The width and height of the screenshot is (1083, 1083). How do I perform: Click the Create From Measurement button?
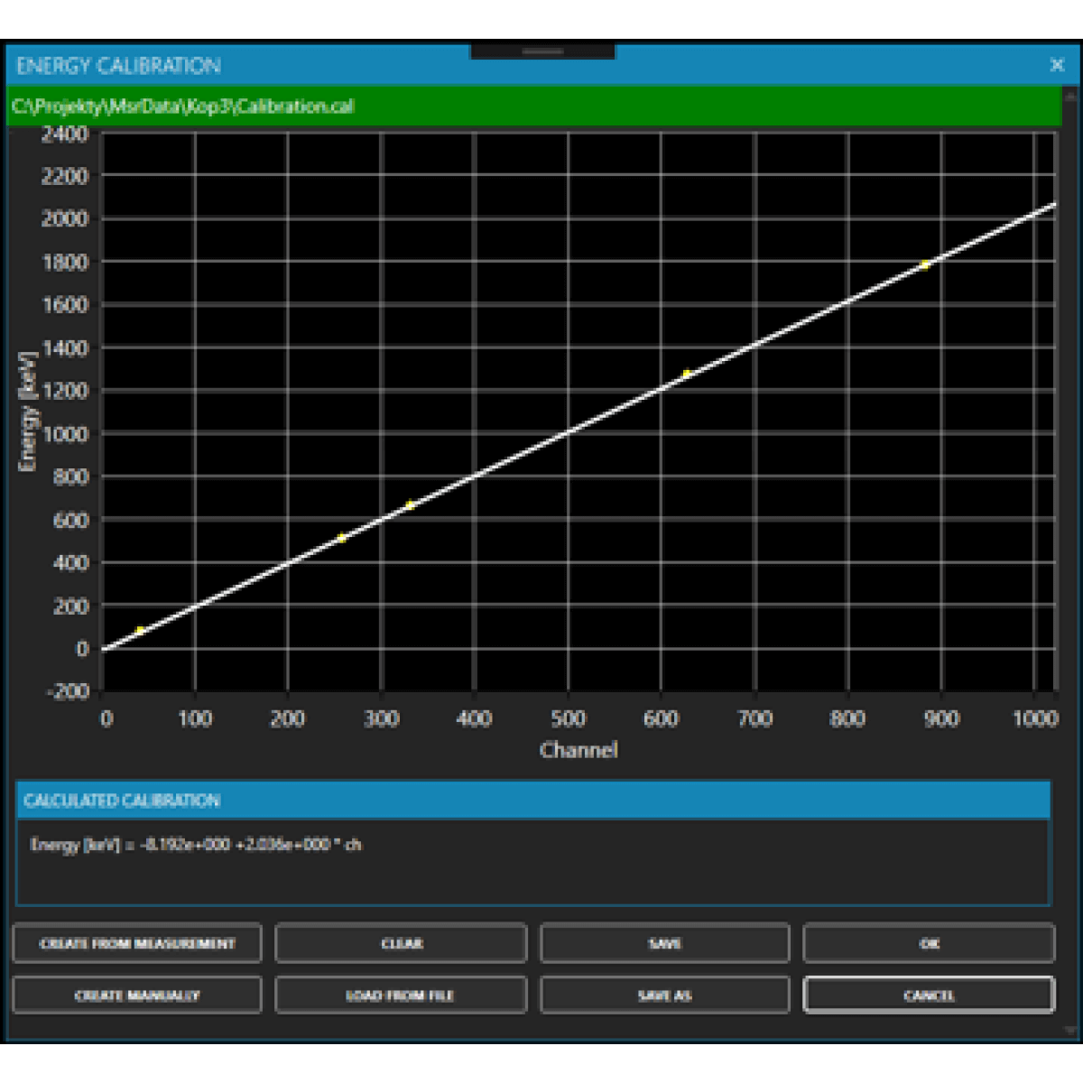pos(137,943)
